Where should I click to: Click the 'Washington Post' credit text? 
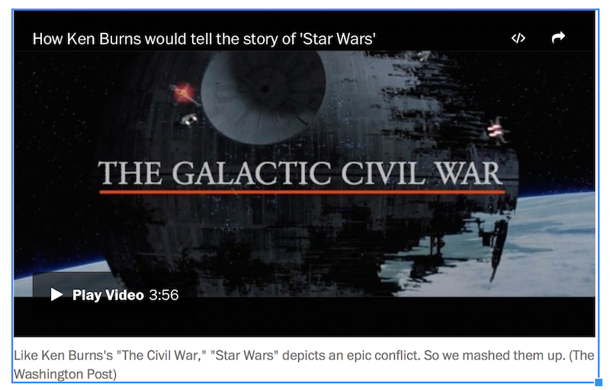pyautogui.click(x=63, y=374)
